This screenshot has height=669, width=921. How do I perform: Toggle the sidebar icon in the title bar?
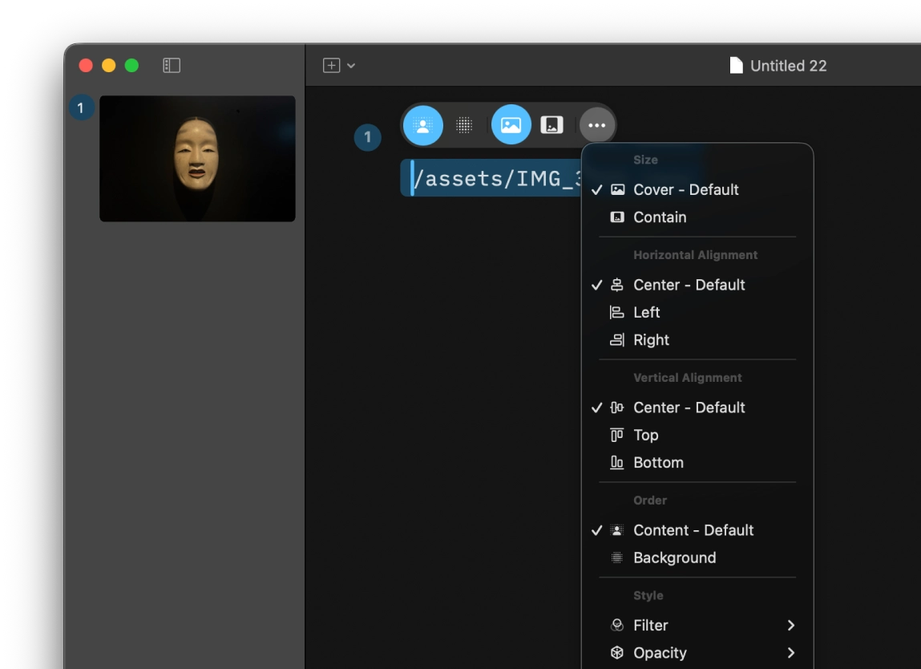tap(171, 65)
